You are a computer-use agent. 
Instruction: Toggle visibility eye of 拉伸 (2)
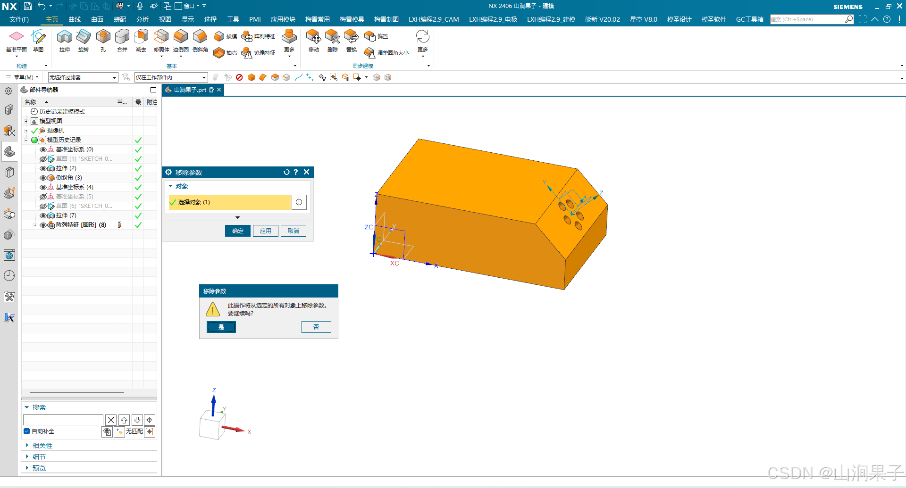[43, 168]
